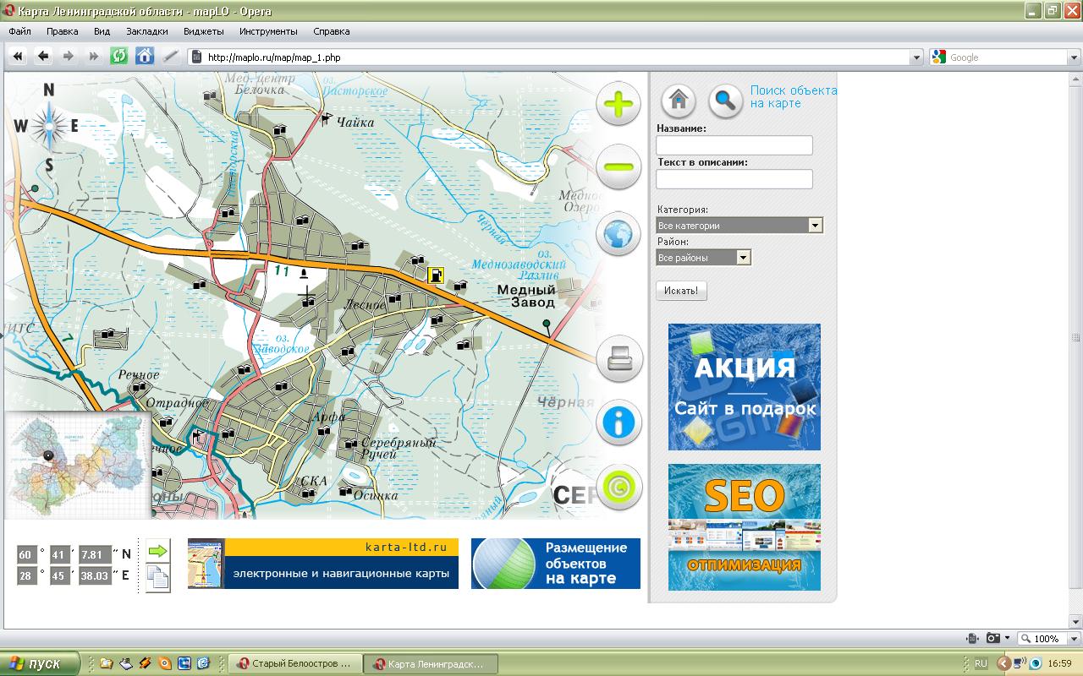Image resolution: width=1083 pixels, height=676 pixels.
Task: Open map info with the blue 'i' icon
Action: (x=618, y=422)
